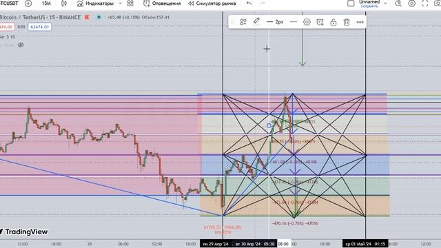
Task: Open the Индикаторы indicators dialog
Action: tap(95, 3)
